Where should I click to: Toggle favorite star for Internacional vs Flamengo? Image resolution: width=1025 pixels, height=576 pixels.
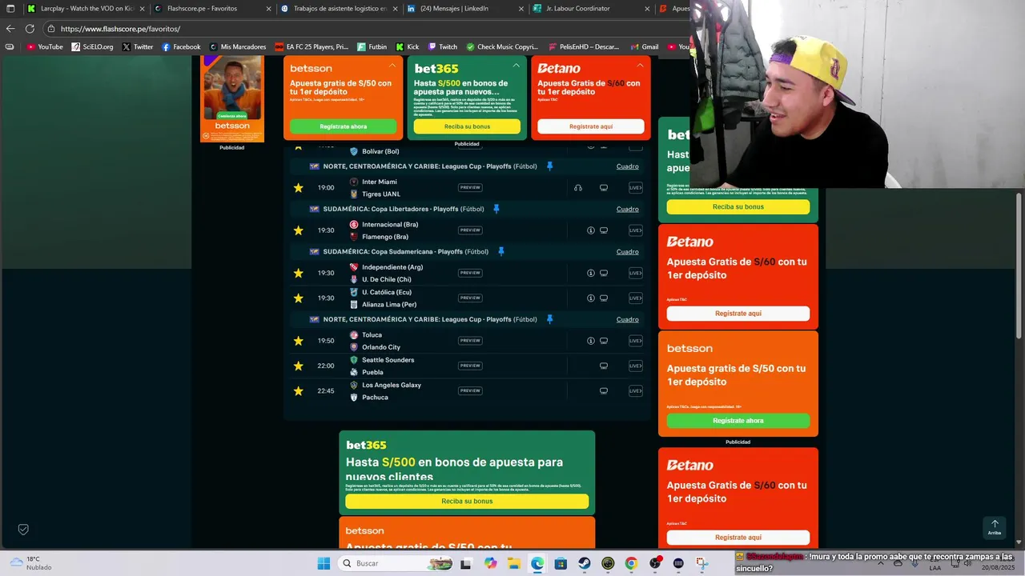[299, 230]
